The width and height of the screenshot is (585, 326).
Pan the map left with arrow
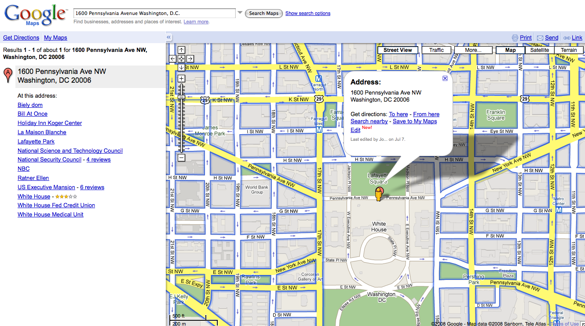click(x=172, y=59)
